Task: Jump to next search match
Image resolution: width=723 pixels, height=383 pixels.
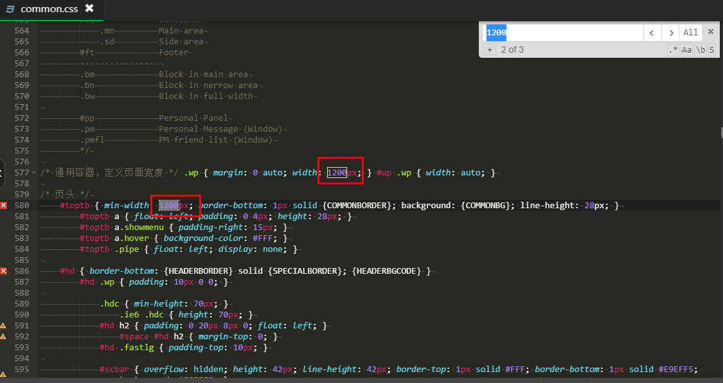Action: (671, 32)
